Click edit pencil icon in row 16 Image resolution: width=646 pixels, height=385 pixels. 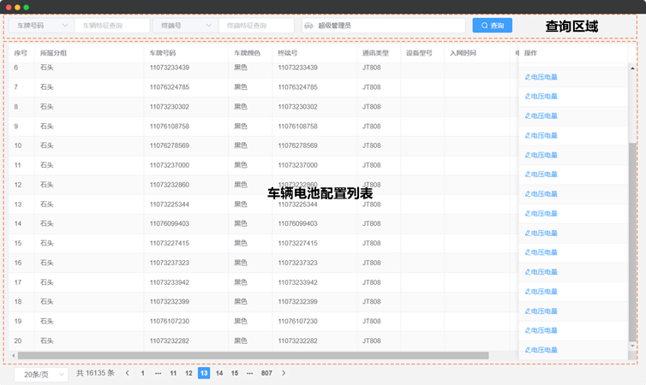527,272
